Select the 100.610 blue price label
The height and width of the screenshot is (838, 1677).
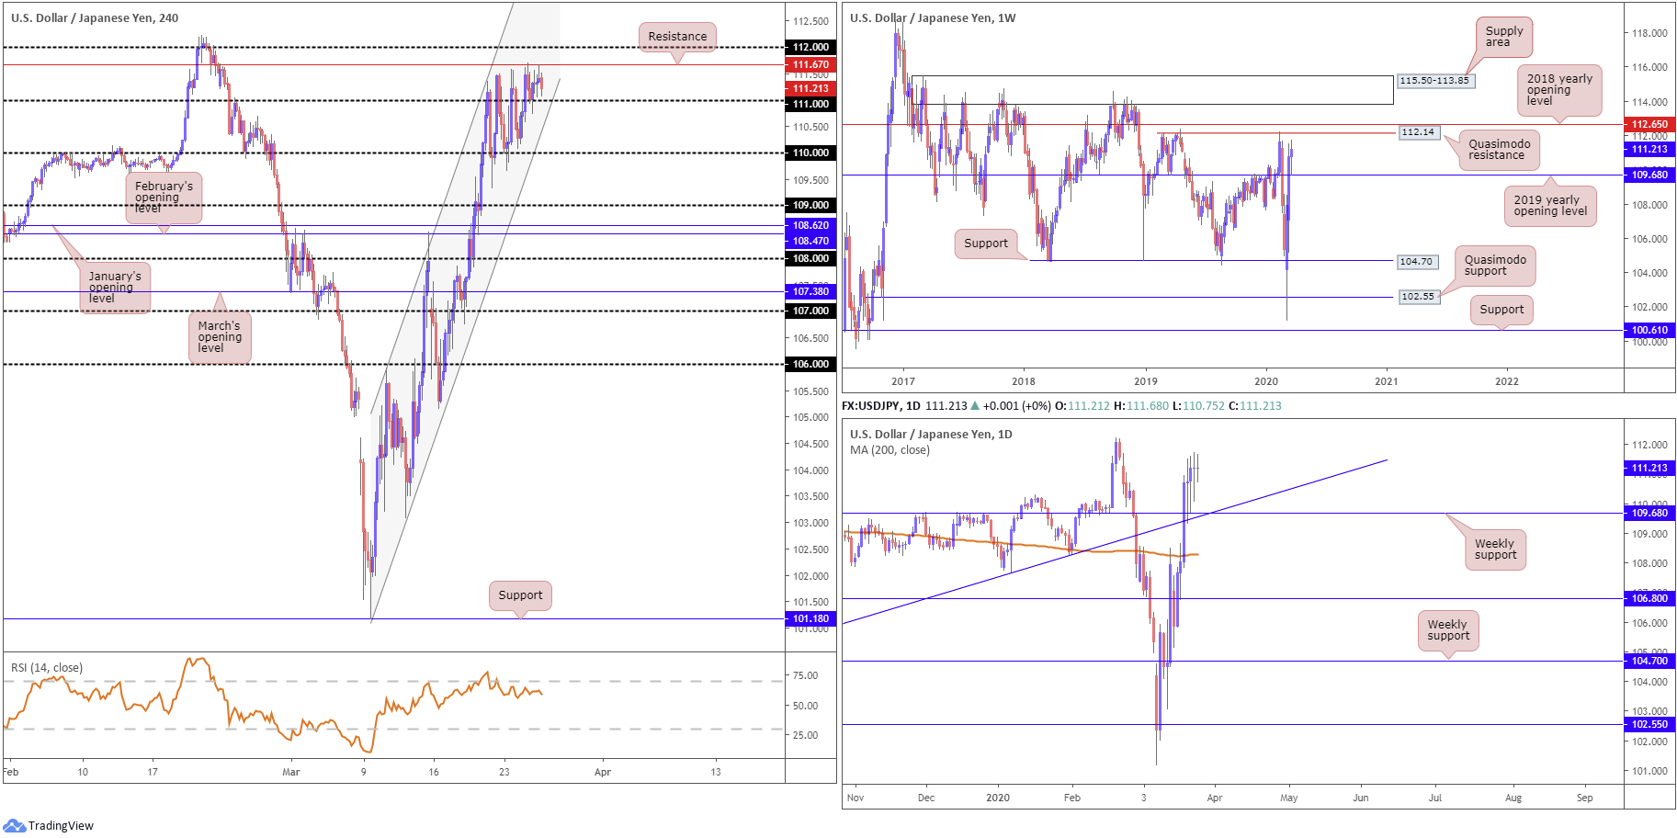(1649, 330)
